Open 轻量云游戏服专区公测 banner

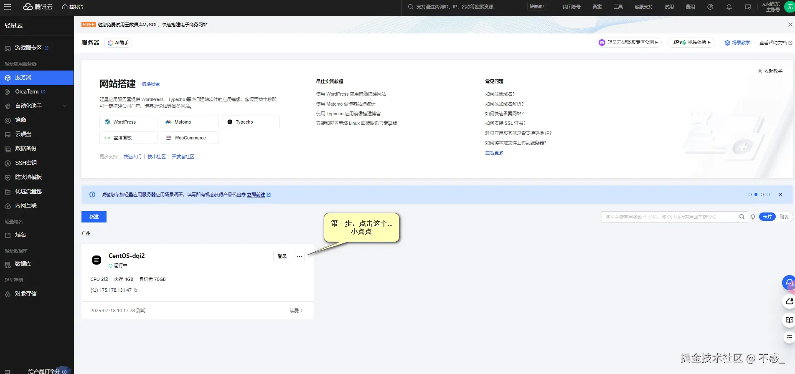[x=629, y=43]
